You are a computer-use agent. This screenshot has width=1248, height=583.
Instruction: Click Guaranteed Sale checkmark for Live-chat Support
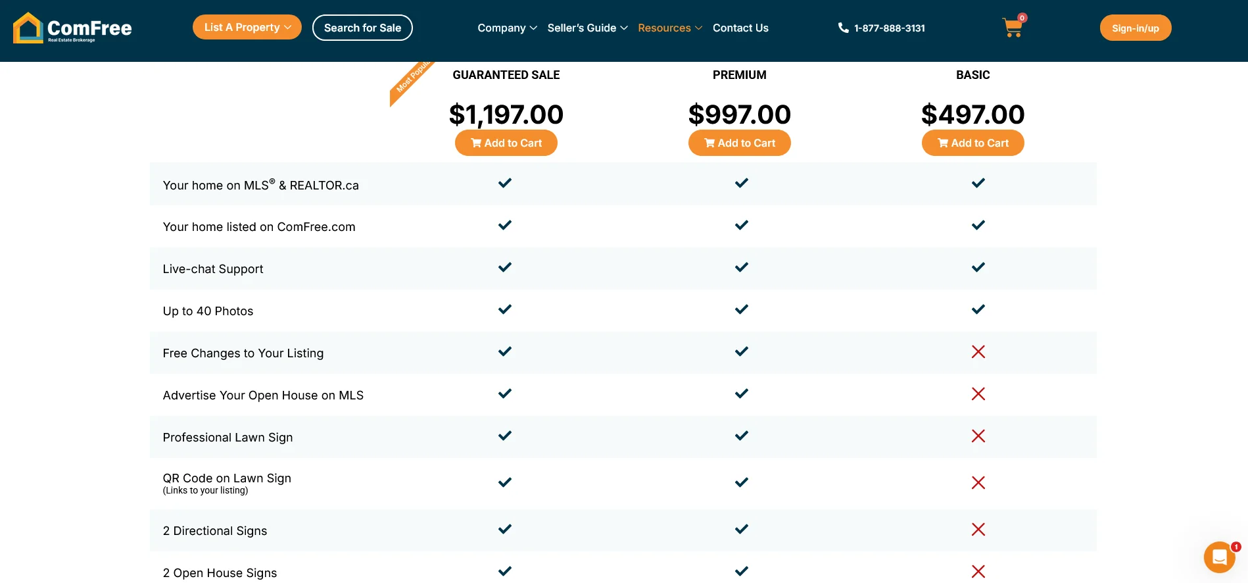pyautogui.click(x=504, y=267)
